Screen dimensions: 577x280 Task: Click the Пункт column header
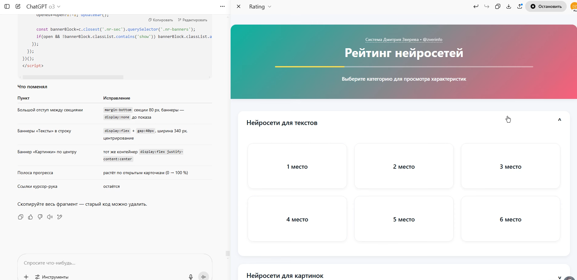coord(23,98)
